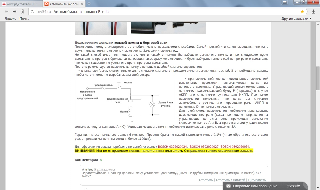The image size is (320, 190).
Task: Follow the BOSCH 0392020027 link
Action: click(204, 146)
